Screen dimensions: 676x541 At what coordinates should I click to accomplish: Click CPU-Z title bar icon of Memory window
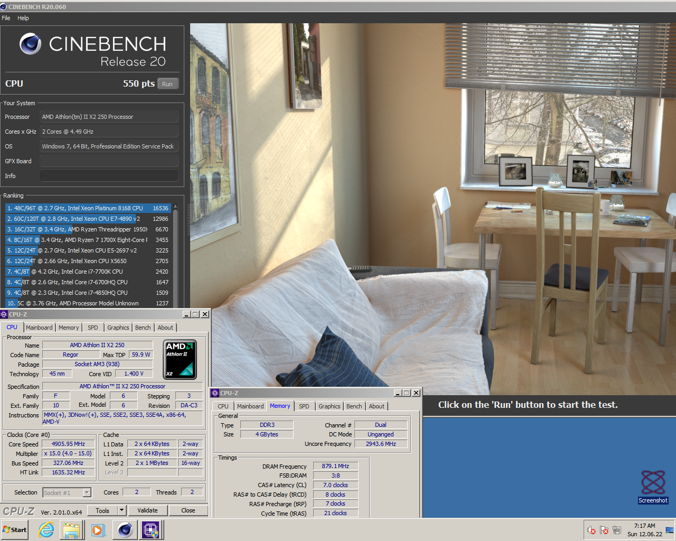(215, 393)
